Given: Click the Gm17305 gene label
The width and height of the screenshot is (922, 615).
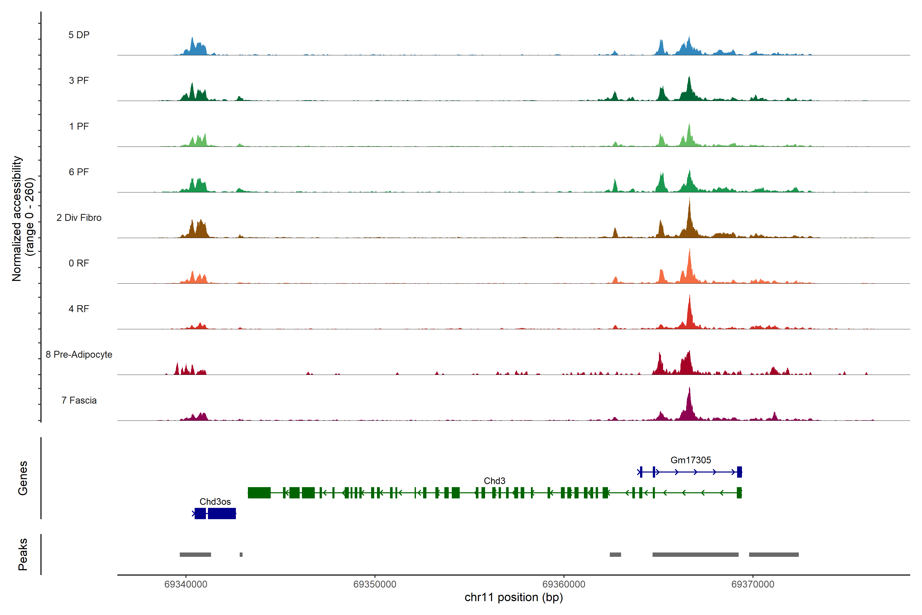Looking at the screenshot, I should tap(690, 460).
